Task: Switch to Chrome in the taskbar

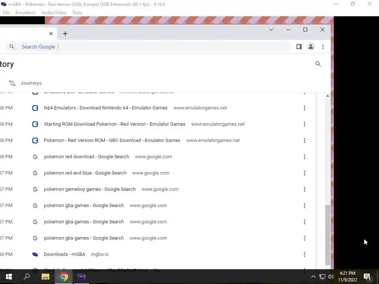Action: coord(64,277)
